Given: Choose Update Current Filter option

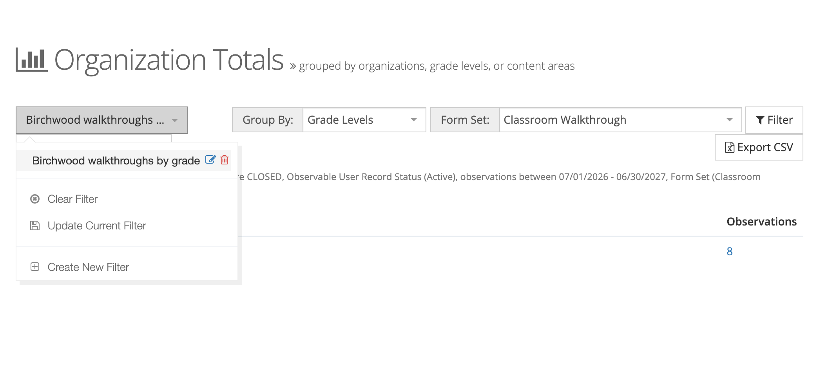Looking at the screenshot, I should pos(97,225).
